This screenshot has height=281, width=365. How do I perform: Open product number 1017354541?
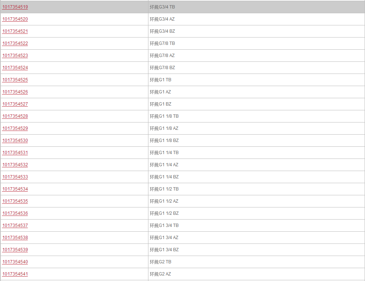(15, 274)
